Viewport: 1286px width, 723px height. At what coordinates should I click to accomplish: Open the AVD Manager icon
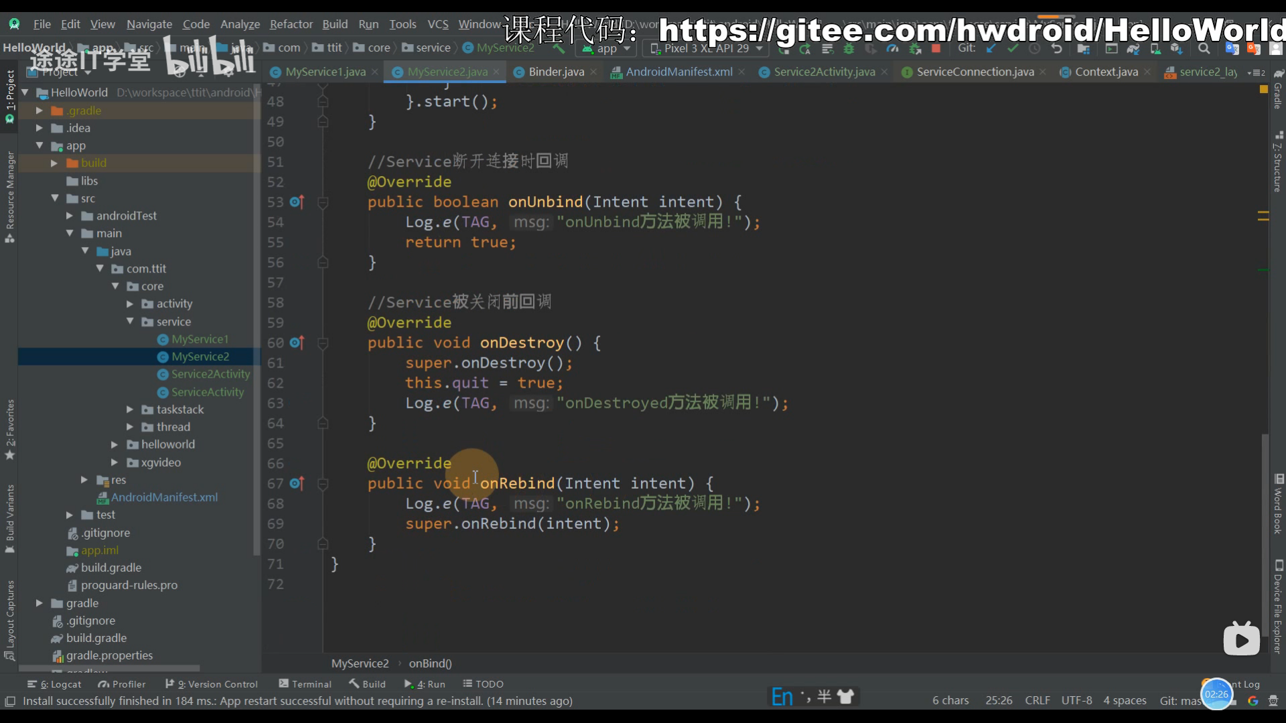click(x=1155, y=48)
